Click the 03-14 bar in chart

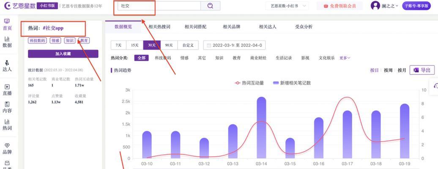pos(261,128)
